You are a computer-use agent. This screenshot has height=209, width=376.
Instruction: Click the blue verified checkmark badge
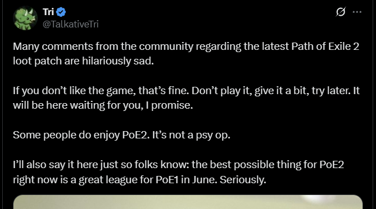pyautogui.click(x=61, y=12)
